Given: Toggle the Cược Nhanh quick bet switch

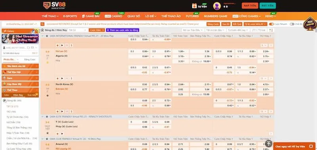Looking at the screenshot, I should coord(271,24).
